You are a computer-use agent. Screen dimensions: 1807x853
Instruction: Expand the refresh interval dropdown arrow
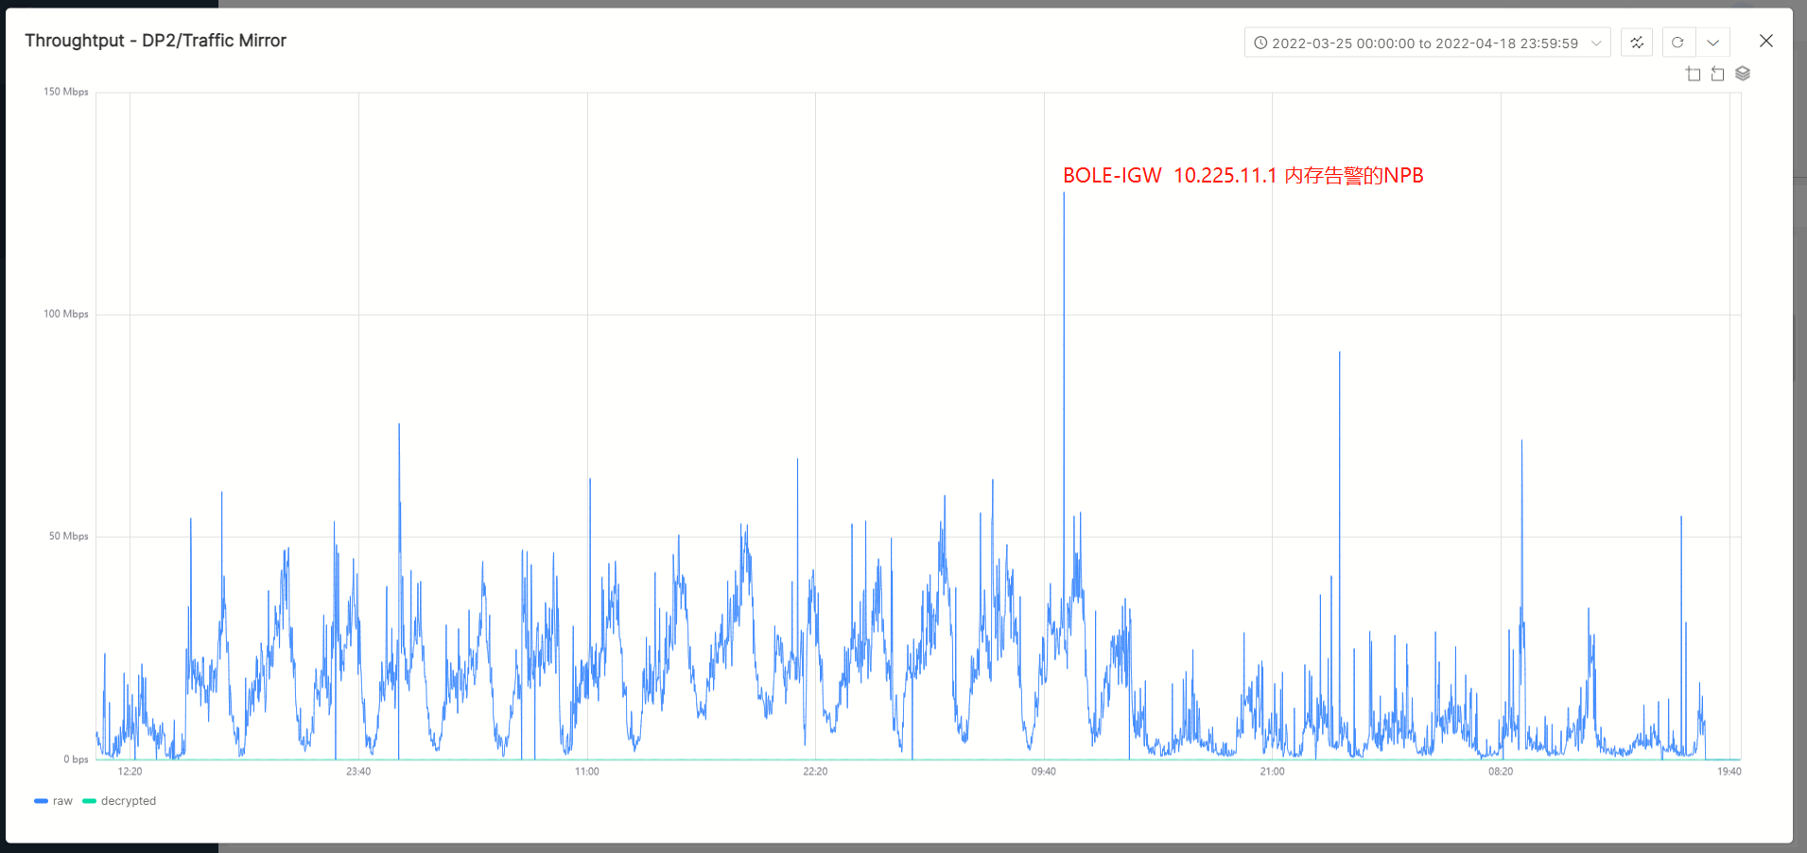(x=1712, y=43)
